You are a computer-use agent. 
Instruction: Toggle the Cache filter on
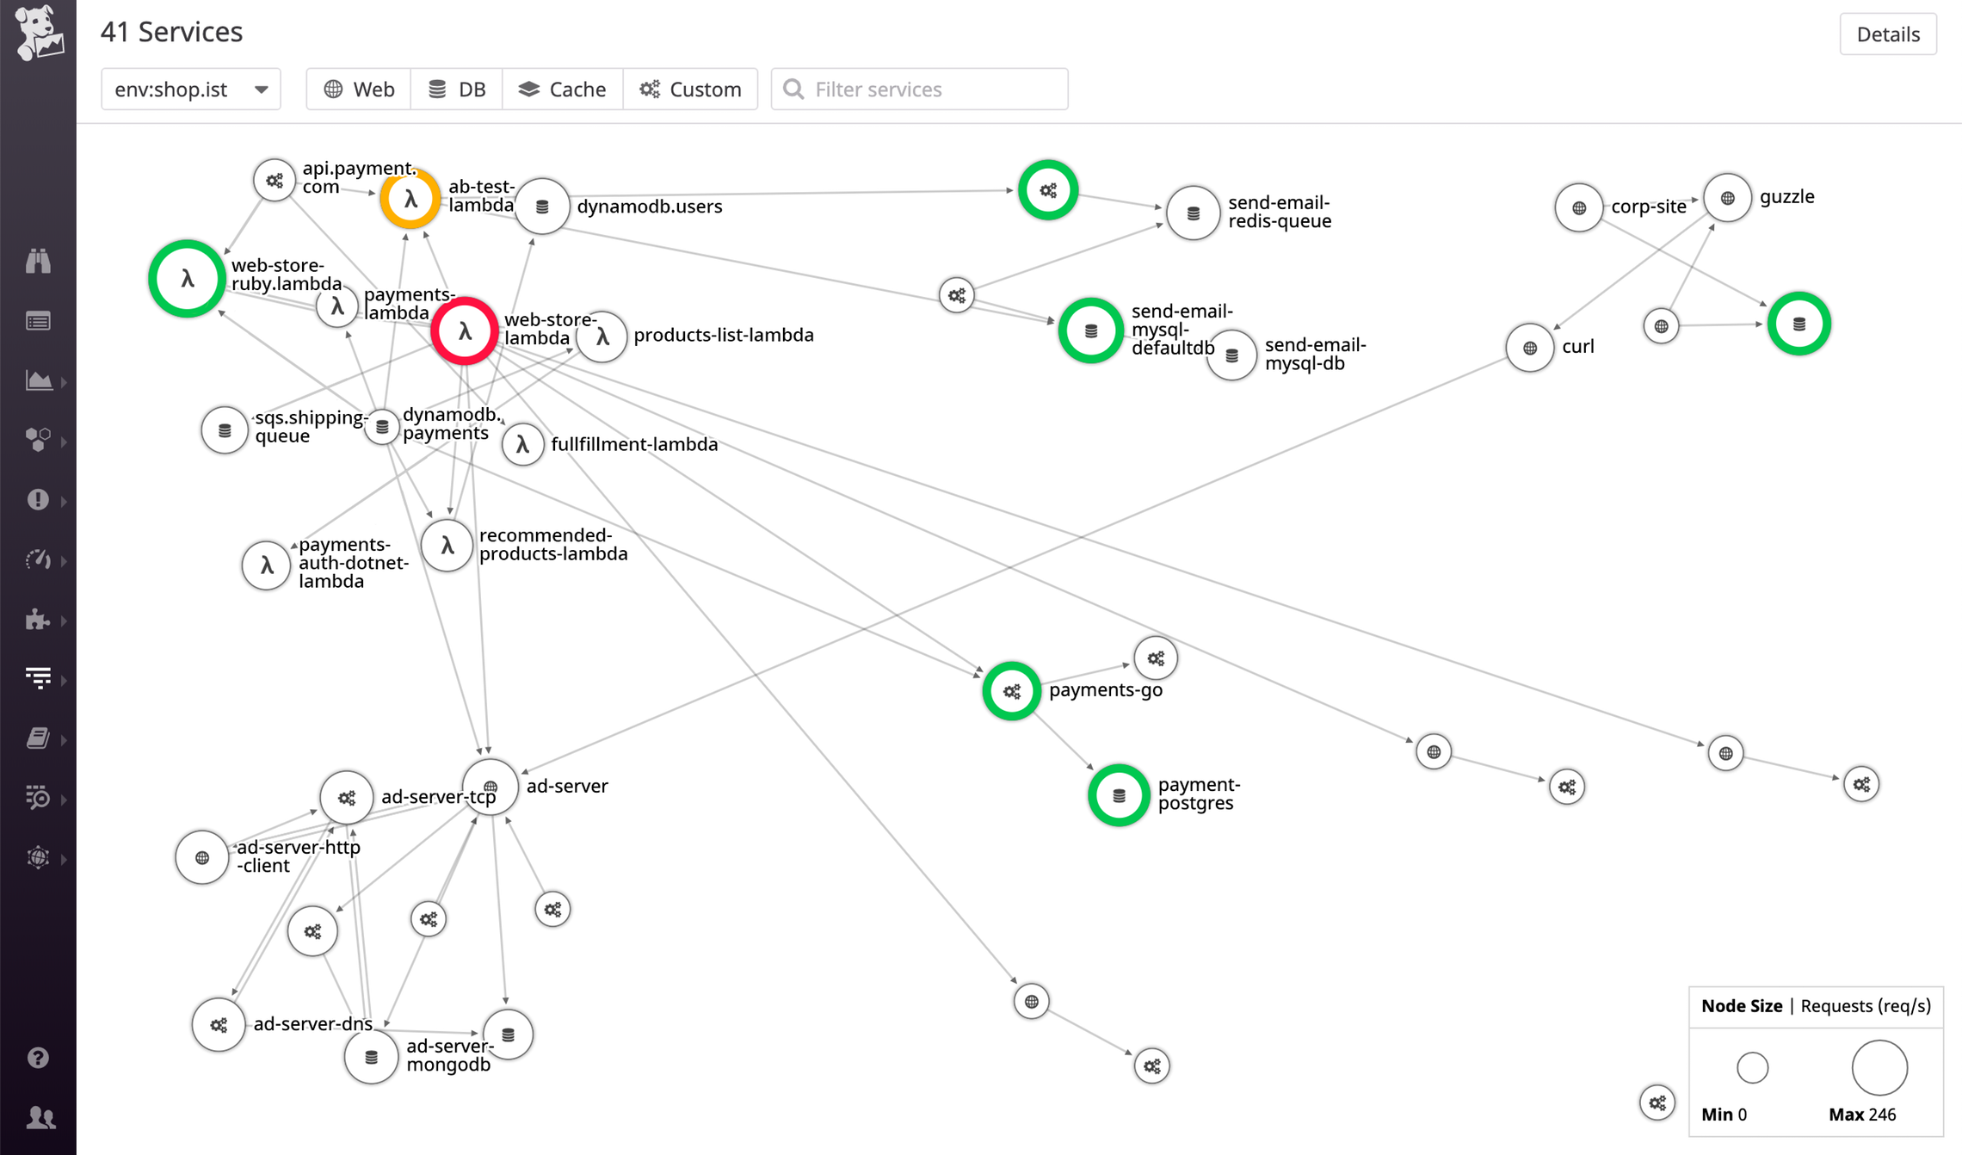tap(562, 89)
